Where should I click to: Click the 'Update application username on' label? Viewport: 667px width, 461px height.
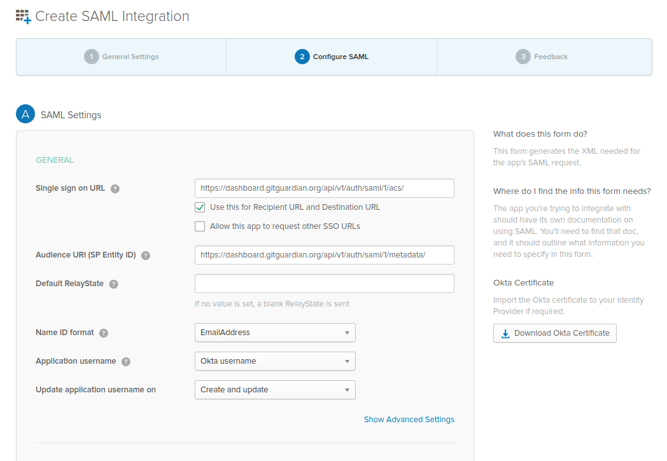coord(95,390)
